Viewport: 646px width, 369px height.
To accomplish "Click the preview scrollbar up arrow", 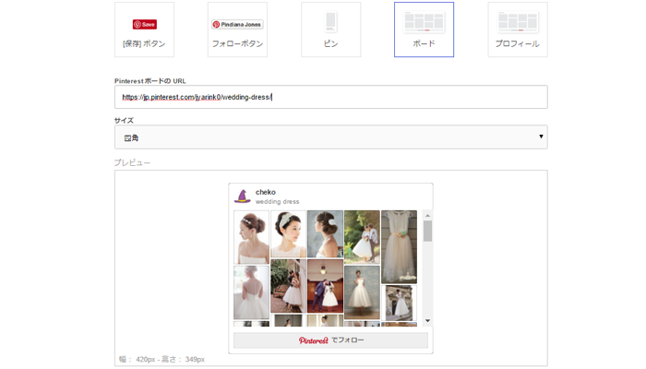I will click(x=427, y=215).
